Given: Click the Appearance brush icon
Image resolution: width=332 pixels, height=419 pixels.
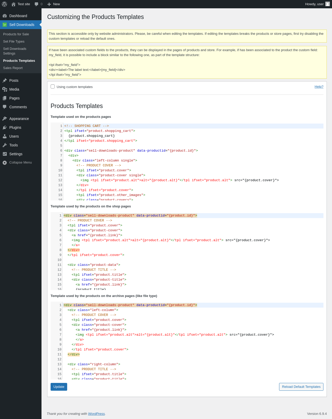Looking at the screenshot, I should (x=5, y=119).
